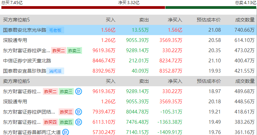Open 国泰君安宜昌珍珠路 seat
Screen dimensions: 257x135
[x=25, y=71]
